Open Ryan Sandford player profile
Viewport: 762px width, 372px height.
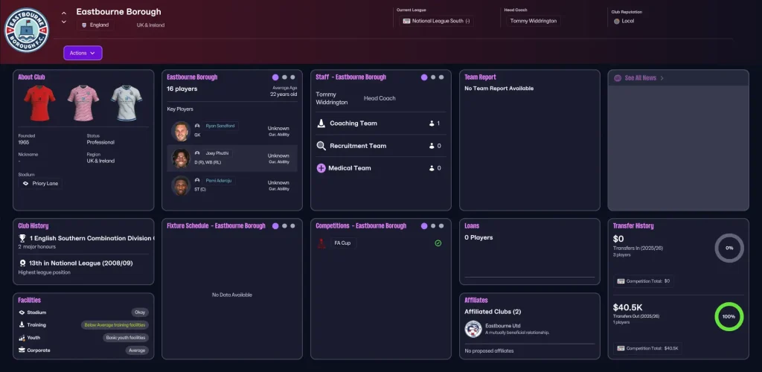(x=220, y=126)
